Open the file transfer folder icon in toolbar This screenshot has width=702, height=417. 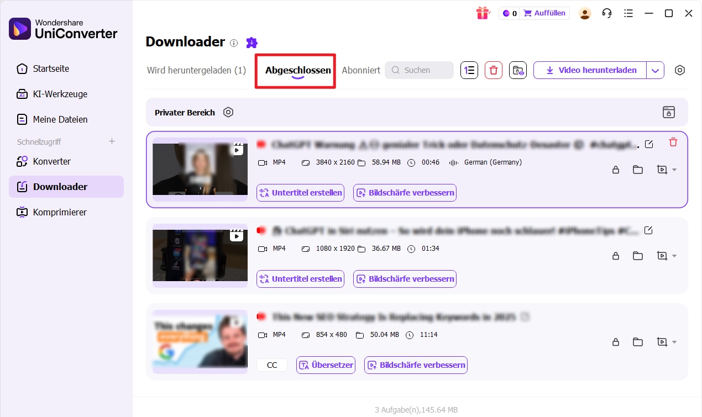click(x=517, y=70)
